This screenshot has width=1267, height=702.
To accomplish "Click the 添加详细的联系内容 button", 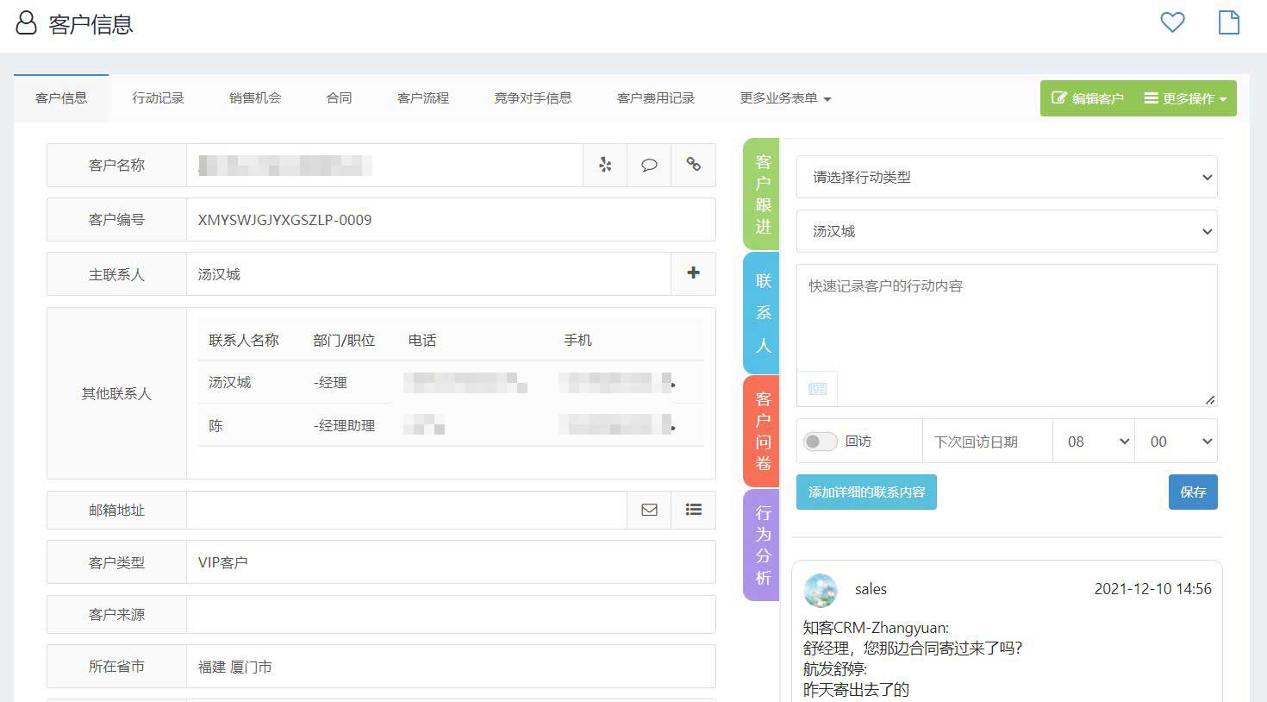I will (866, 492).
